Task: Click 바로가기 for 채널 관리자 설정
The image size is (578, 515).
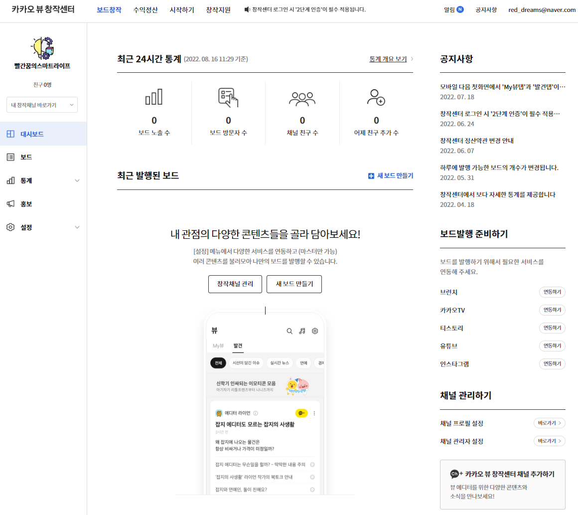Action: pos(549,441)
